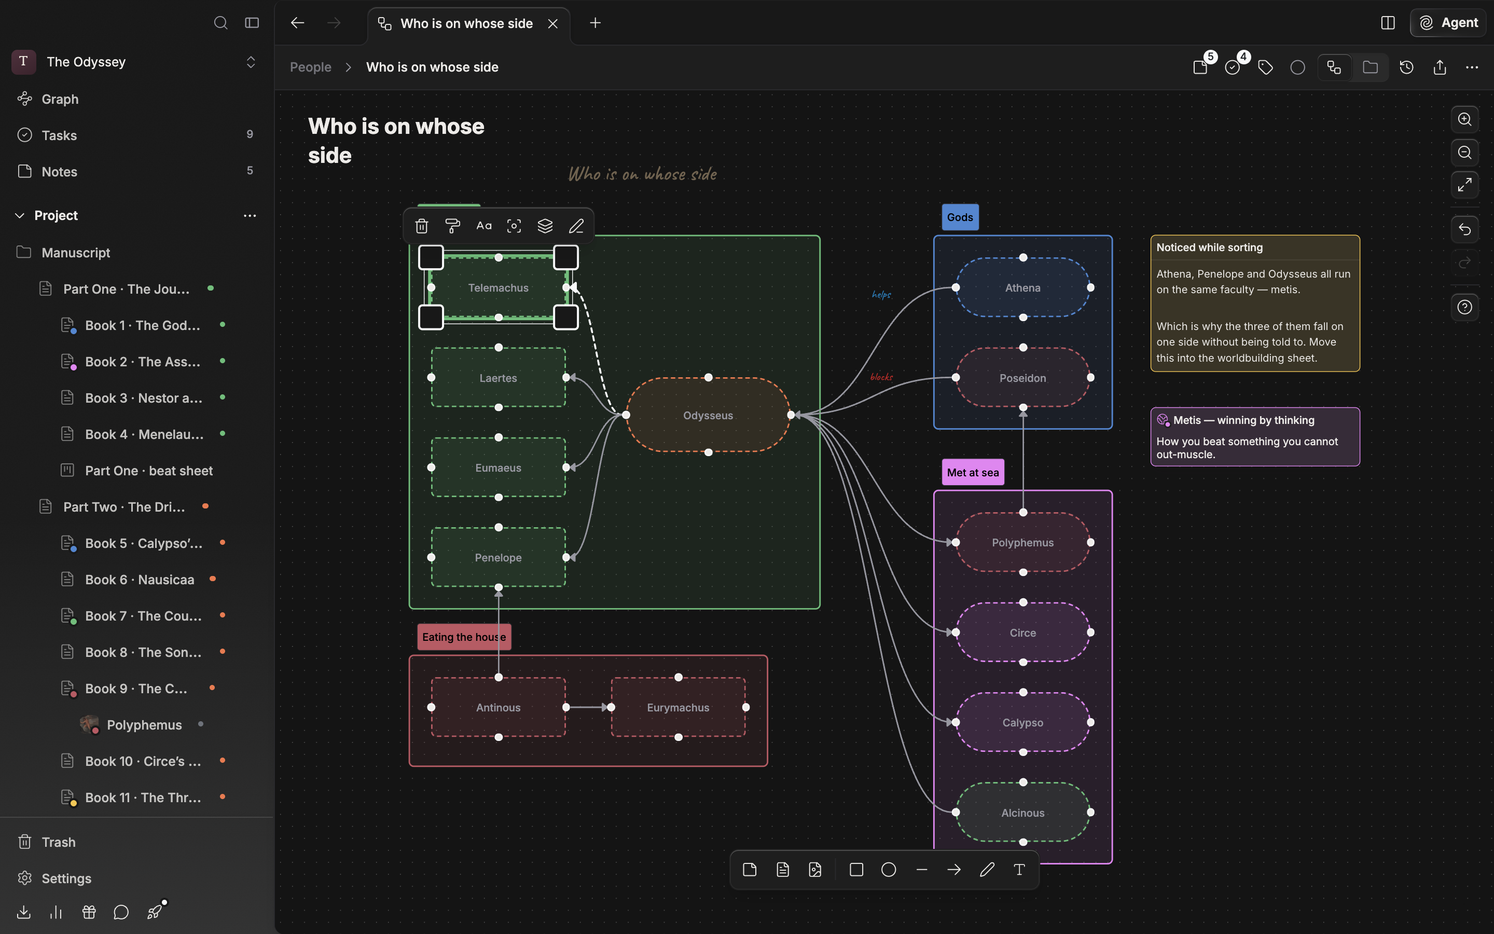Open the gift icon in sidebar footer
Viewport: 1494px width, 934px height.
pos(89,912)
